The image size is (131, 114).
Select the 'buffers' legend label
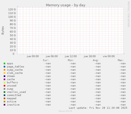point(12,83)
